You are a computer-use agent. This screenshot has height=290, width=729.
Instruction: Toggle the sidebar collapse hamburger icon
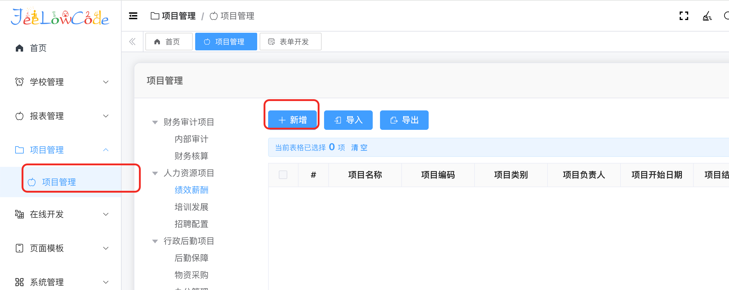[x=133, y=16]
